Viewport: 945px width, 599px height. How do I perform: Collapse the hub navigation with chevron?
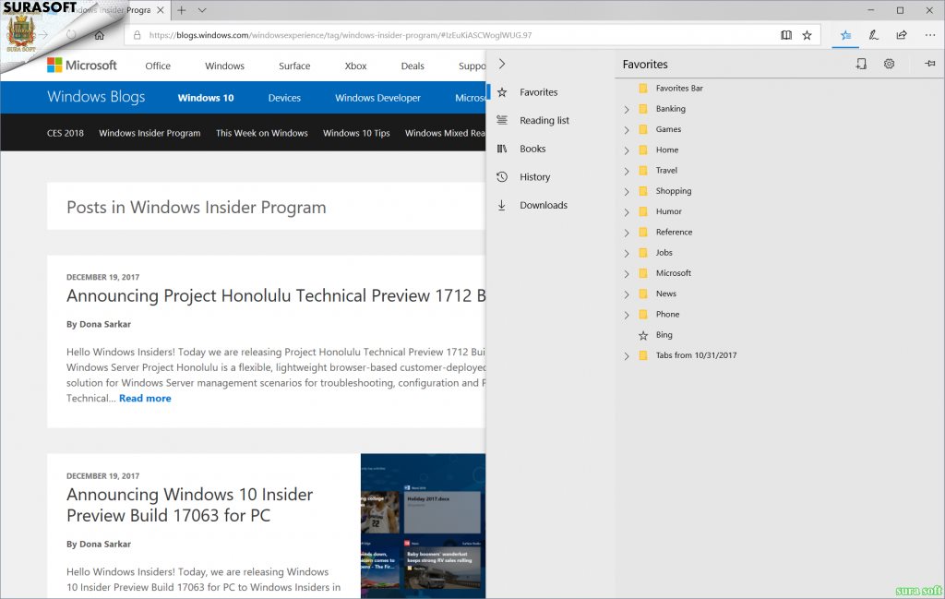(x=501, y=64)
